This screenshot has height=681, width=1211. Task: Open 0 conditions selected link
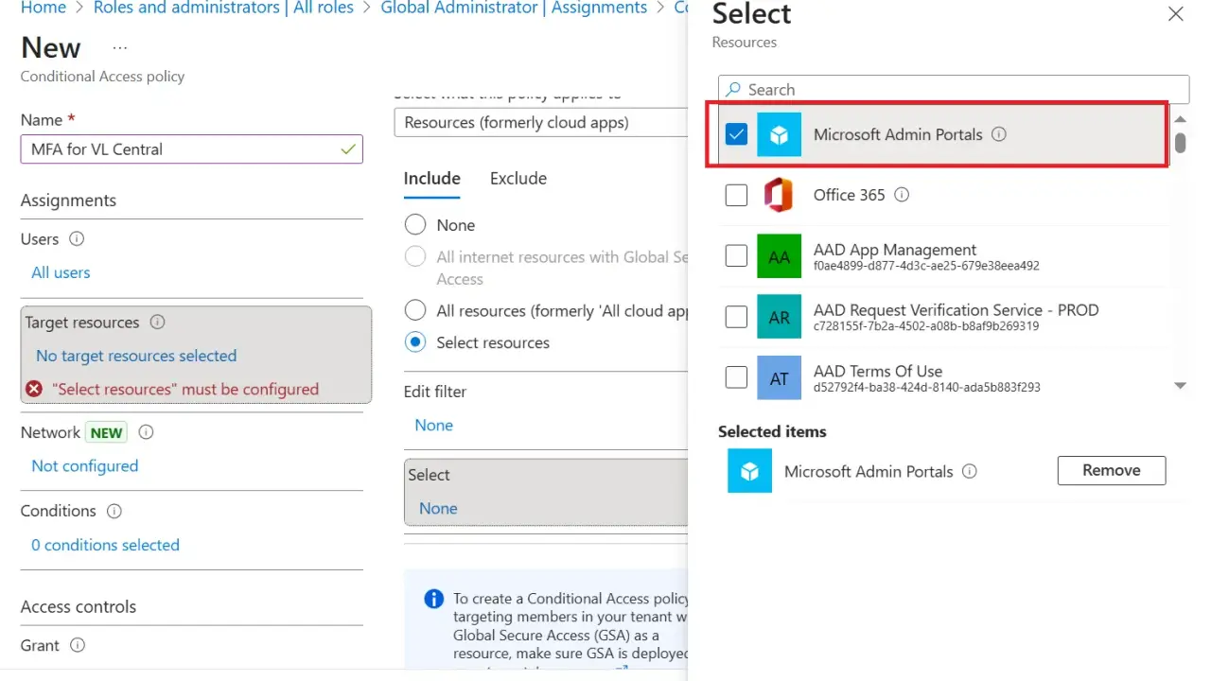(x=105, y=545)
